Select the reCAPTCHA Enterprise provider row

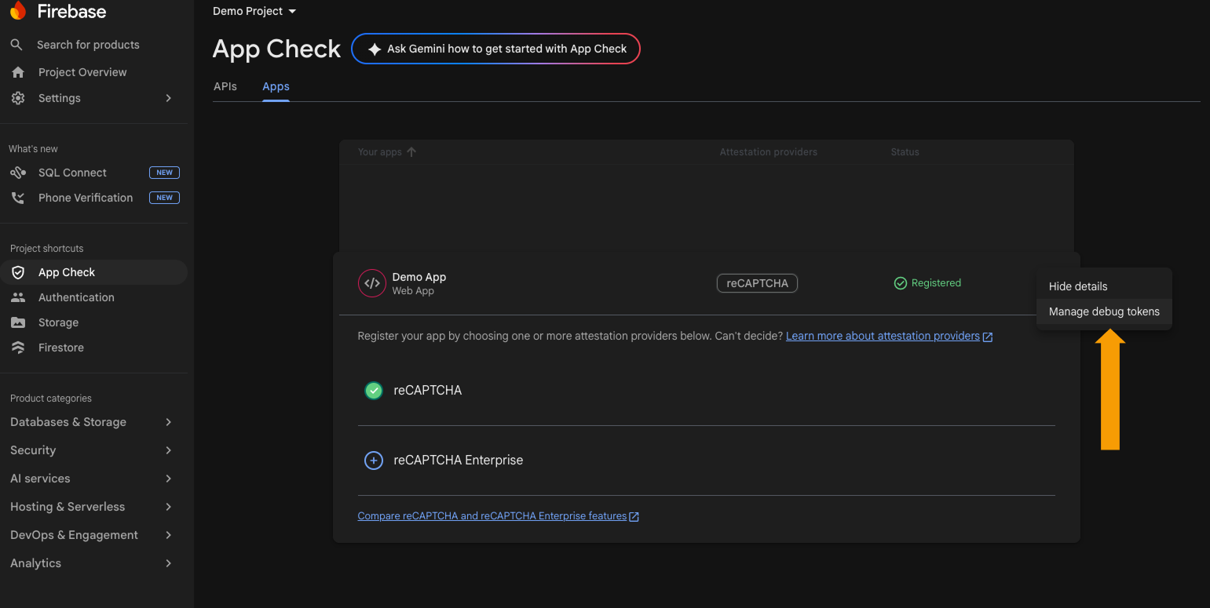click(x=706, y=461)
